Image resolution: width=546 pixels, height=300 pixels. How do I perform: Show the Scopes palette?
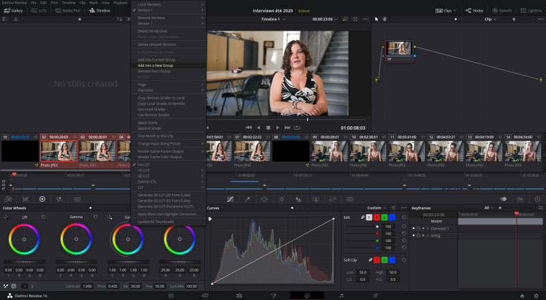[520, 199]
